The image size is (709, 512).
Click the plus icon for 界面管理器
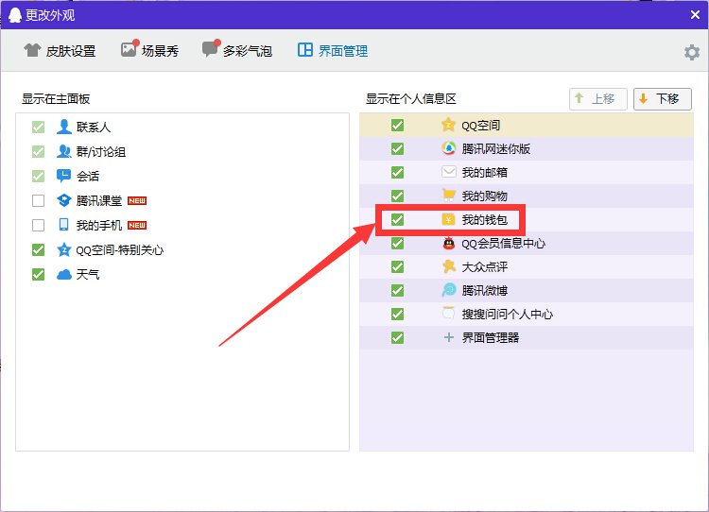click(x=448, y=337)
